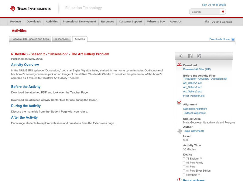243x181 pixels.
Task: Open the Customer Support menu
Action: (x=131, y=21)
